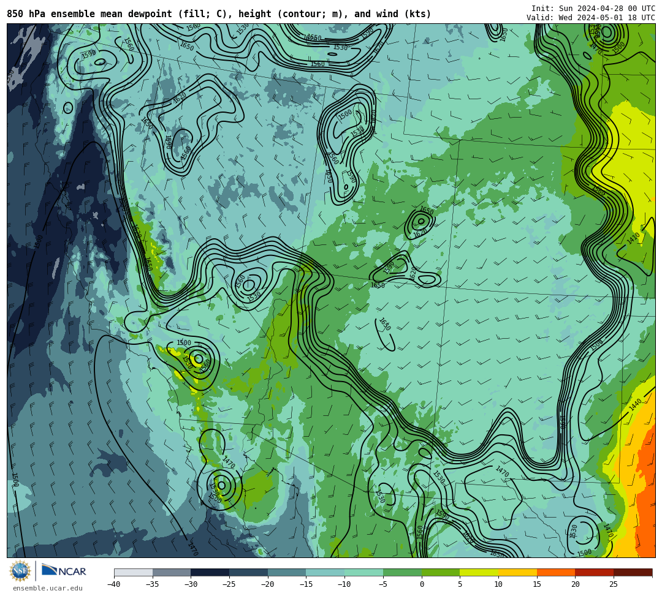Viewport: 662px width, 596px height.
Task: Click the dark red 20 to 25 colorbar swatch
Action: point(595,572)
